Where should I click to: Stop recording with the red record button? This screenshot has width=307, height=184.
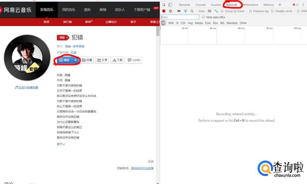[164, 11]
